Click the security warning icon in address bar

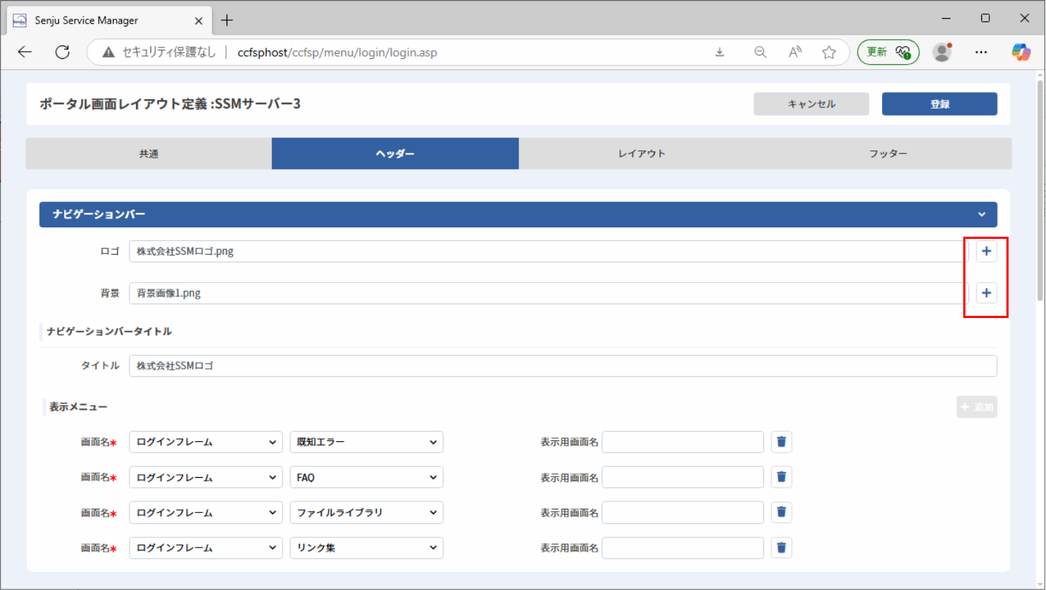click(x=109, y=52)
